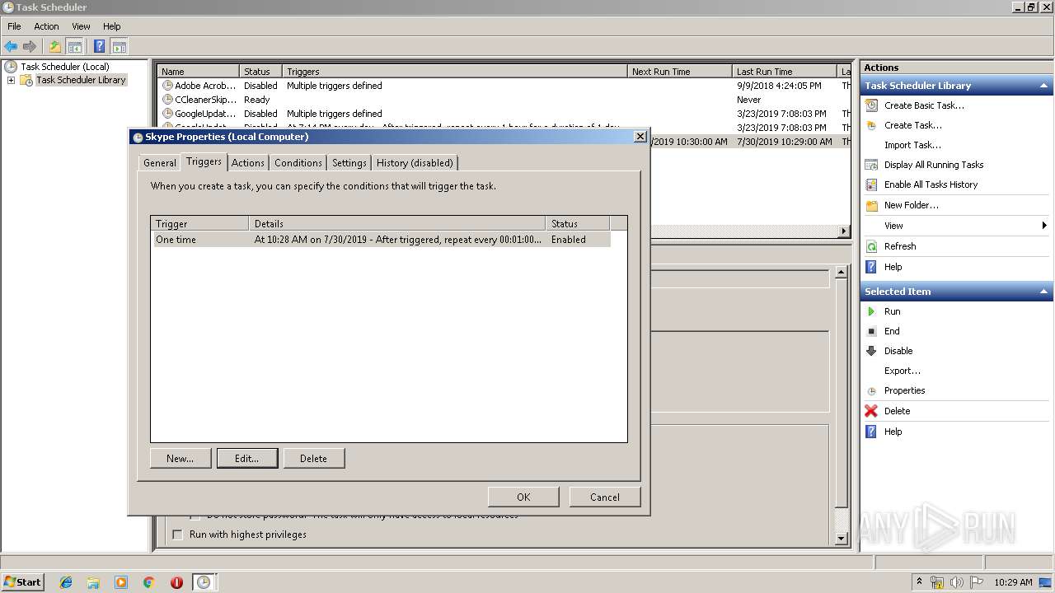Open the Windows Start menu
Screen dimensions: 1055x593
[23, 581]
